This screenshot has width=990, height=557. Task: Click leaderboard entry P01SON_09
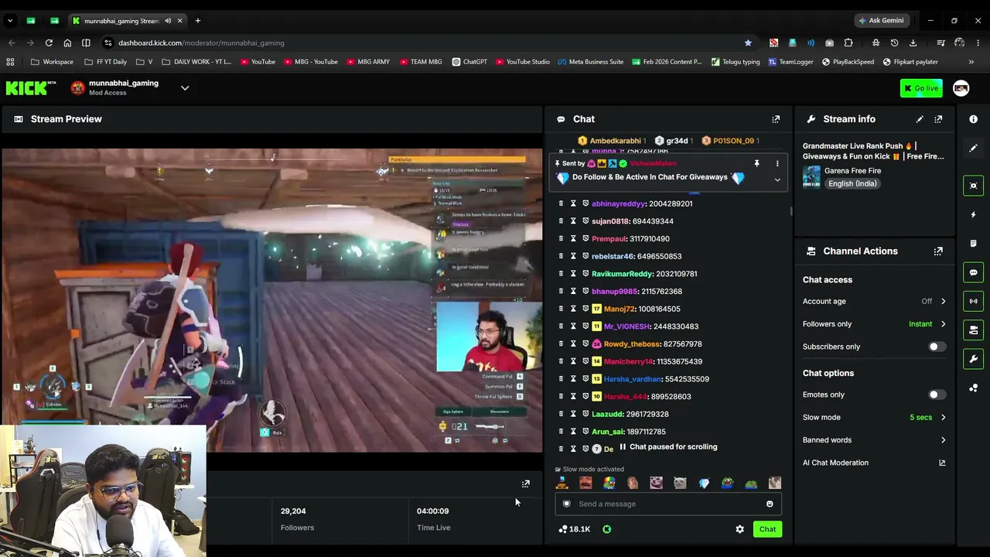[x=730, y=141]
